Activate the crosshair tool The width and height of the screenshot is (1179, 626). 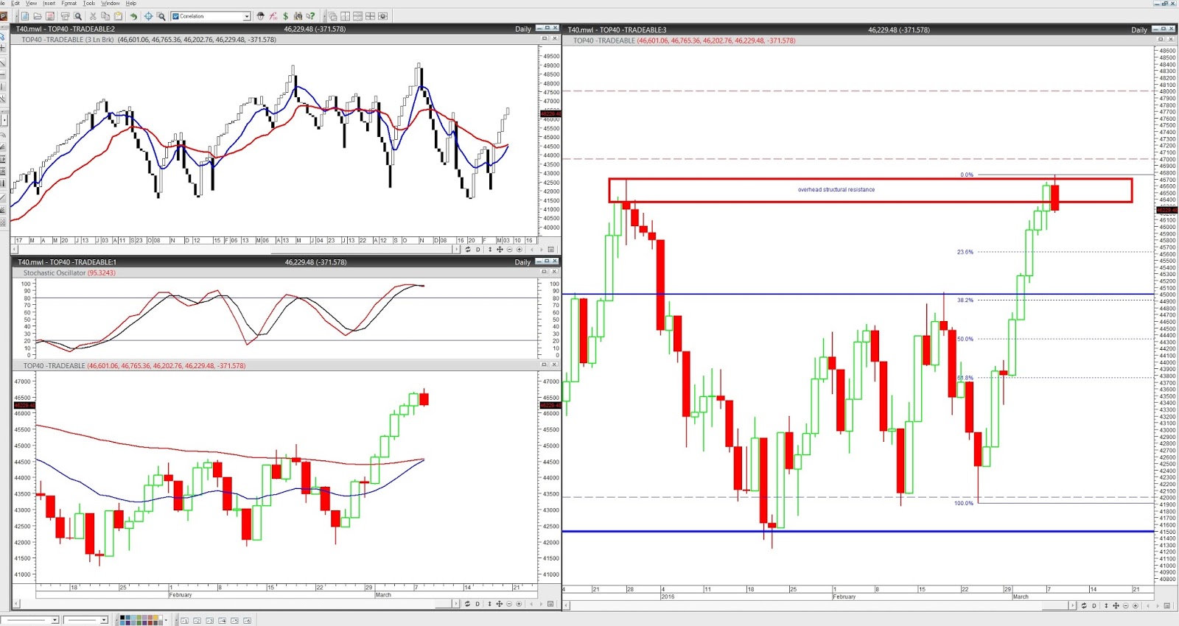point(148,16)
